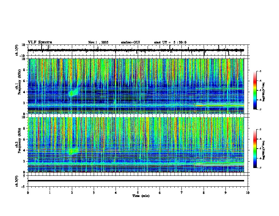This screenshot has width=279, height=216.
Task: Click the "station=OUI" header label
Action: tap(130, 42)
